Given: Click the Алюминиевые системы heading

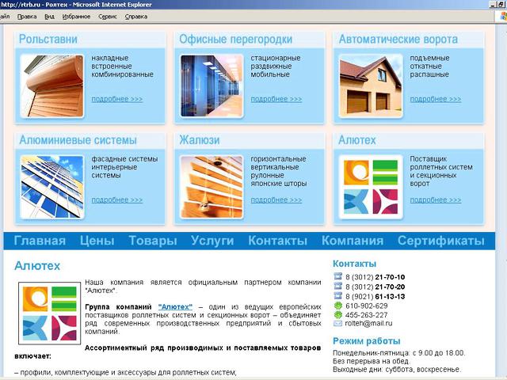Looking at the screenshot, I should tap(78, 140).
